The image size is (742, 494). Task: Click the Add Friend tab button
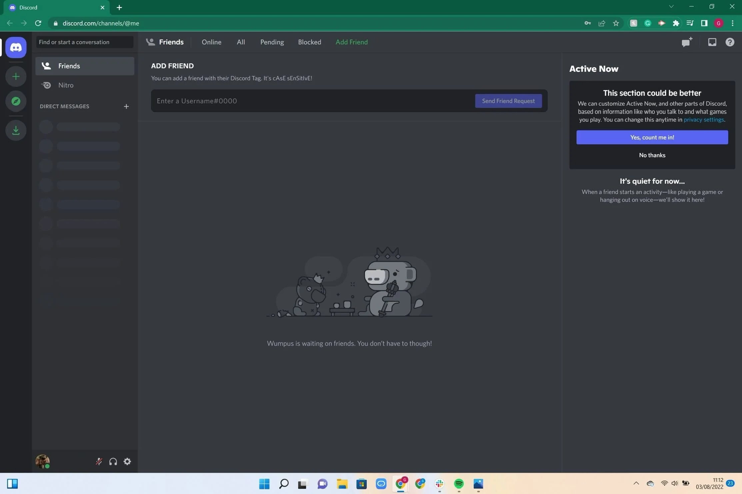point(352,42)
